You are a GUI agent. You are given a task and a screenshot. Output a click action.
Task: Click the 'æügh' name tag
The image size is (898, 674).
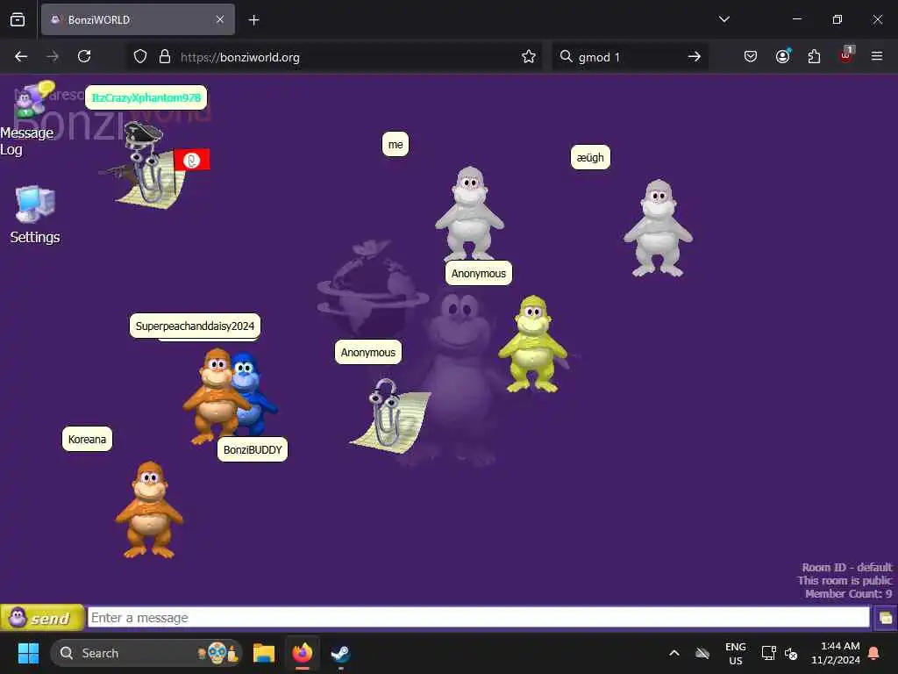point(590,158)
